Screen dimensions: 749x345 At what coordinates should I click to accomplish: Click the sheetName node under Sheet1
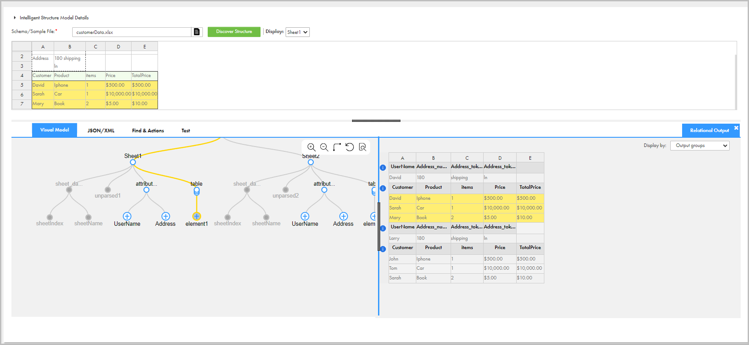tap(88, 217)
